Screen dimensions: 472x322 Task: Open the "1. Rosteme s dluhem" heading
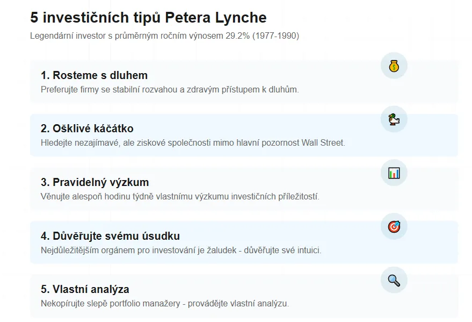94,75
